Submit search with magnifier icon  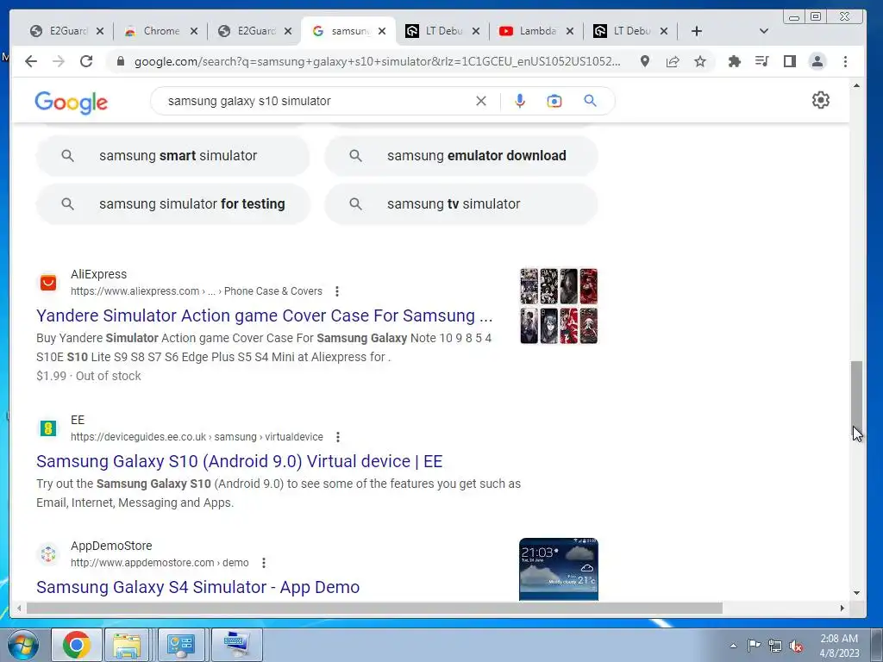tap(590, 101)
